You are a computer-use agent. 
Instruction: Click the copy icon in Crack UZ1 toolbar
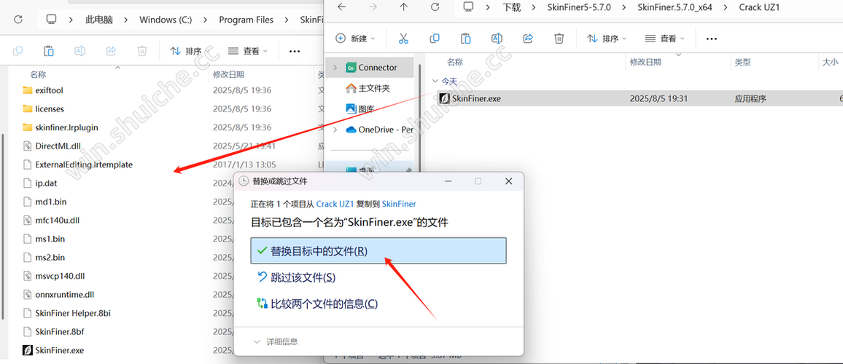click(x=435, y=39)
